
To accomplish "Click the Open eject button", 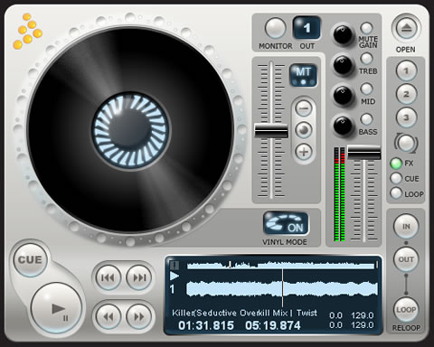I will click(x=406, y=29).
